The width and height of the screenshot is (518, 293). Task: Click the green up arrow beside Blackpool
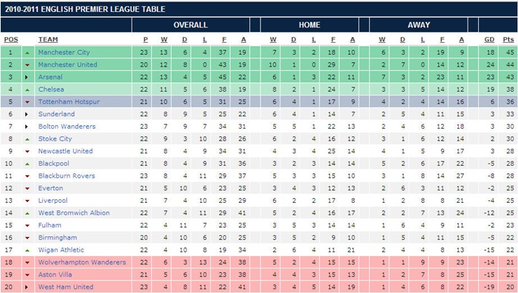coord(27,164)
